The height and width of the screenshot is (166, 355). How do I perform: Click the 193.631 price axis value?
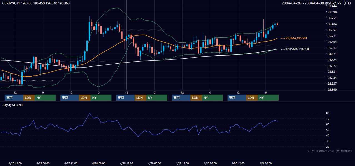(x=332, y=72)
